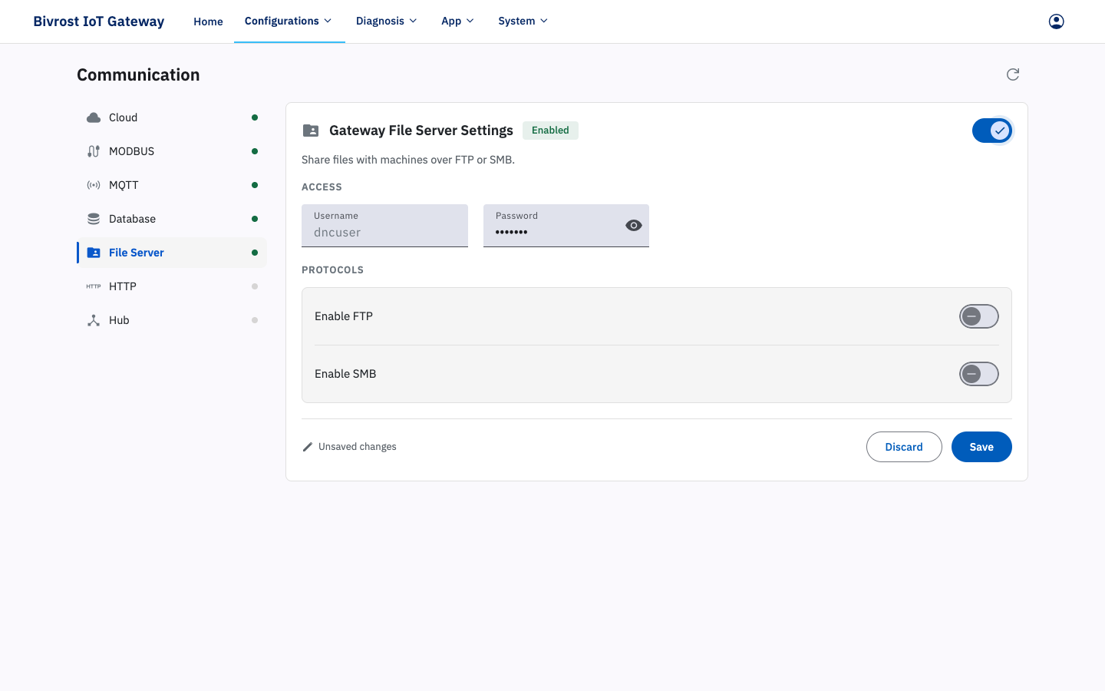Screen dimensions: 1105x691
Task: Click the Cloud green status dot
Action: point(255,117)
